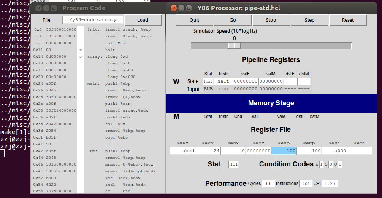Click the Z condition code value
This screenshot has height=198, width=382.
(x=321, y=164)
